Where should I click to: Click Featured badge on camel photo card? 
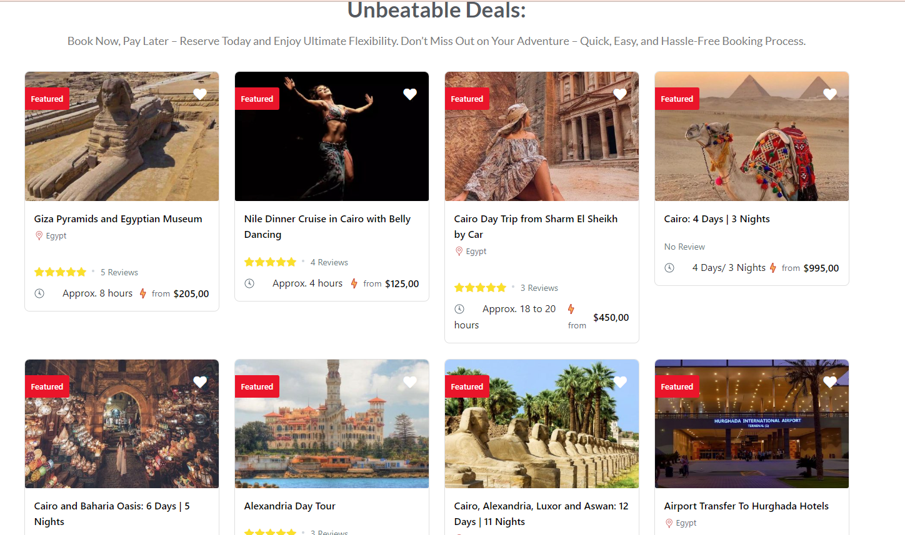(677, 99)
